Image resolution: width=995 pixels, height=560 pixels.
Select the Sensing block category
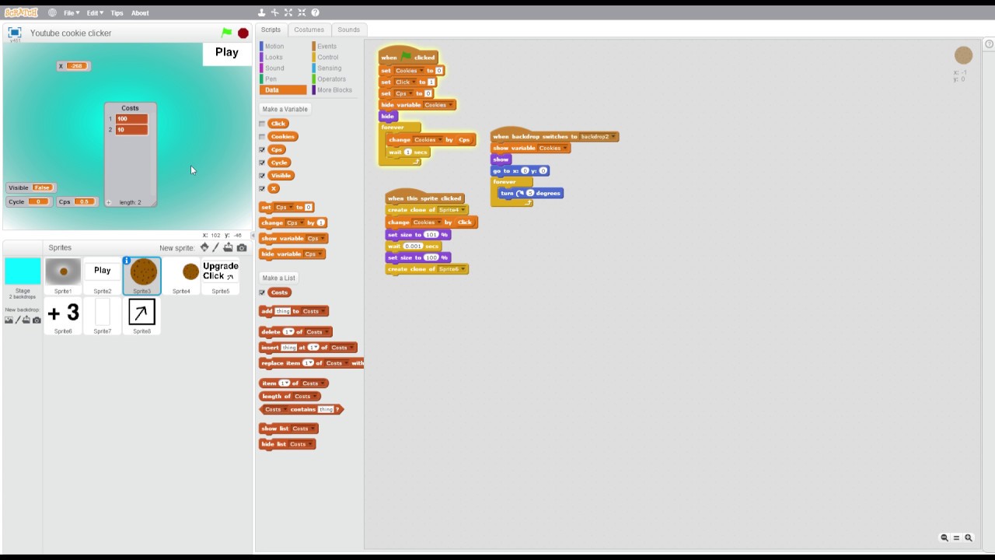tap(327, 68)
